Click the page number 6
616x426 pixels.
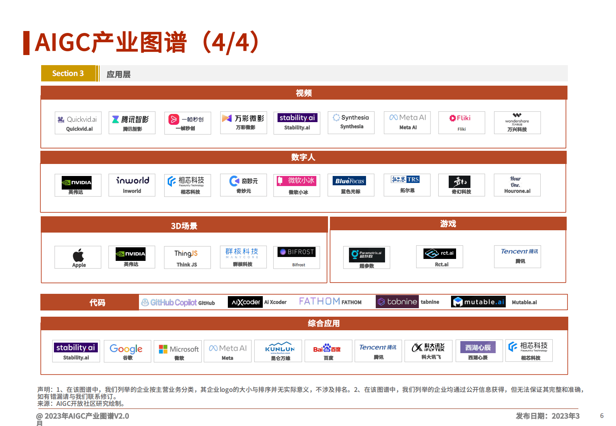point(602,416)
